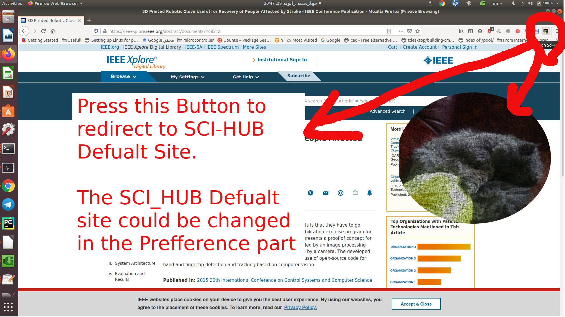Open the copyright permissions icon
The image size is (565, 317).
pyautogui.click(x=340, y=193)
